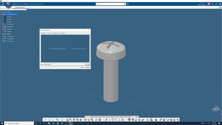
Task: Click the 3DS logo icon
Action: (3, 4)
